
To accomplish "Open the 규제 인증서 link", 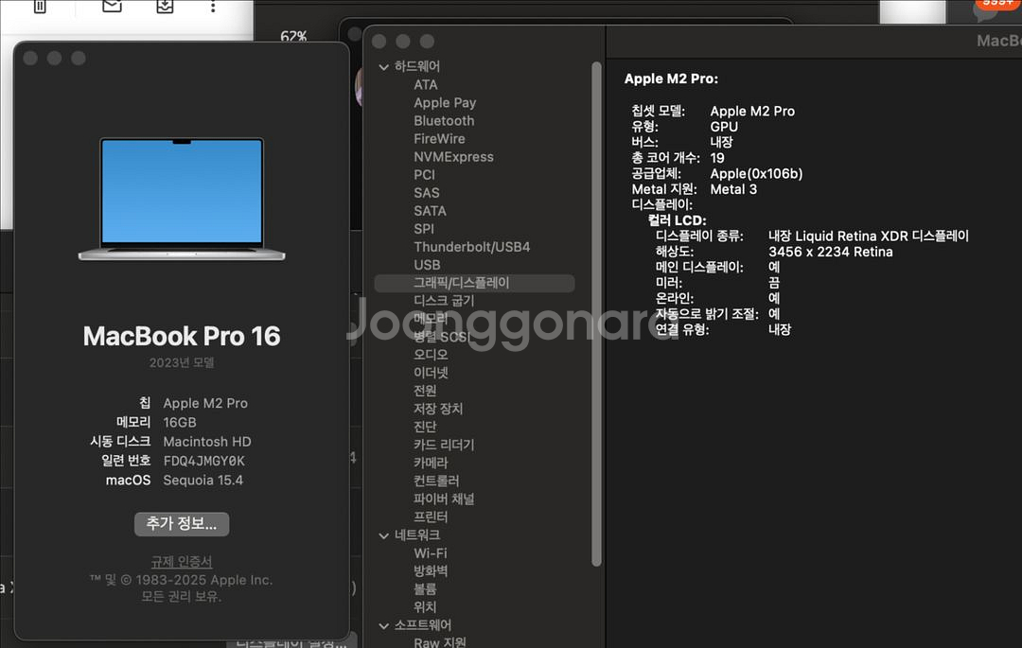I will coord(182,561).
